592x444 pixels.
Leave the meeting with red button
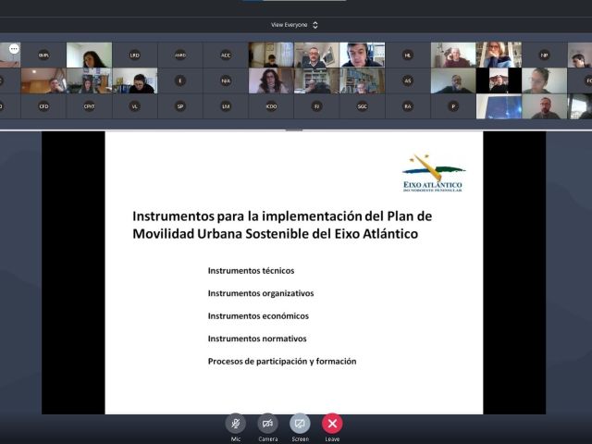point(332,423)
